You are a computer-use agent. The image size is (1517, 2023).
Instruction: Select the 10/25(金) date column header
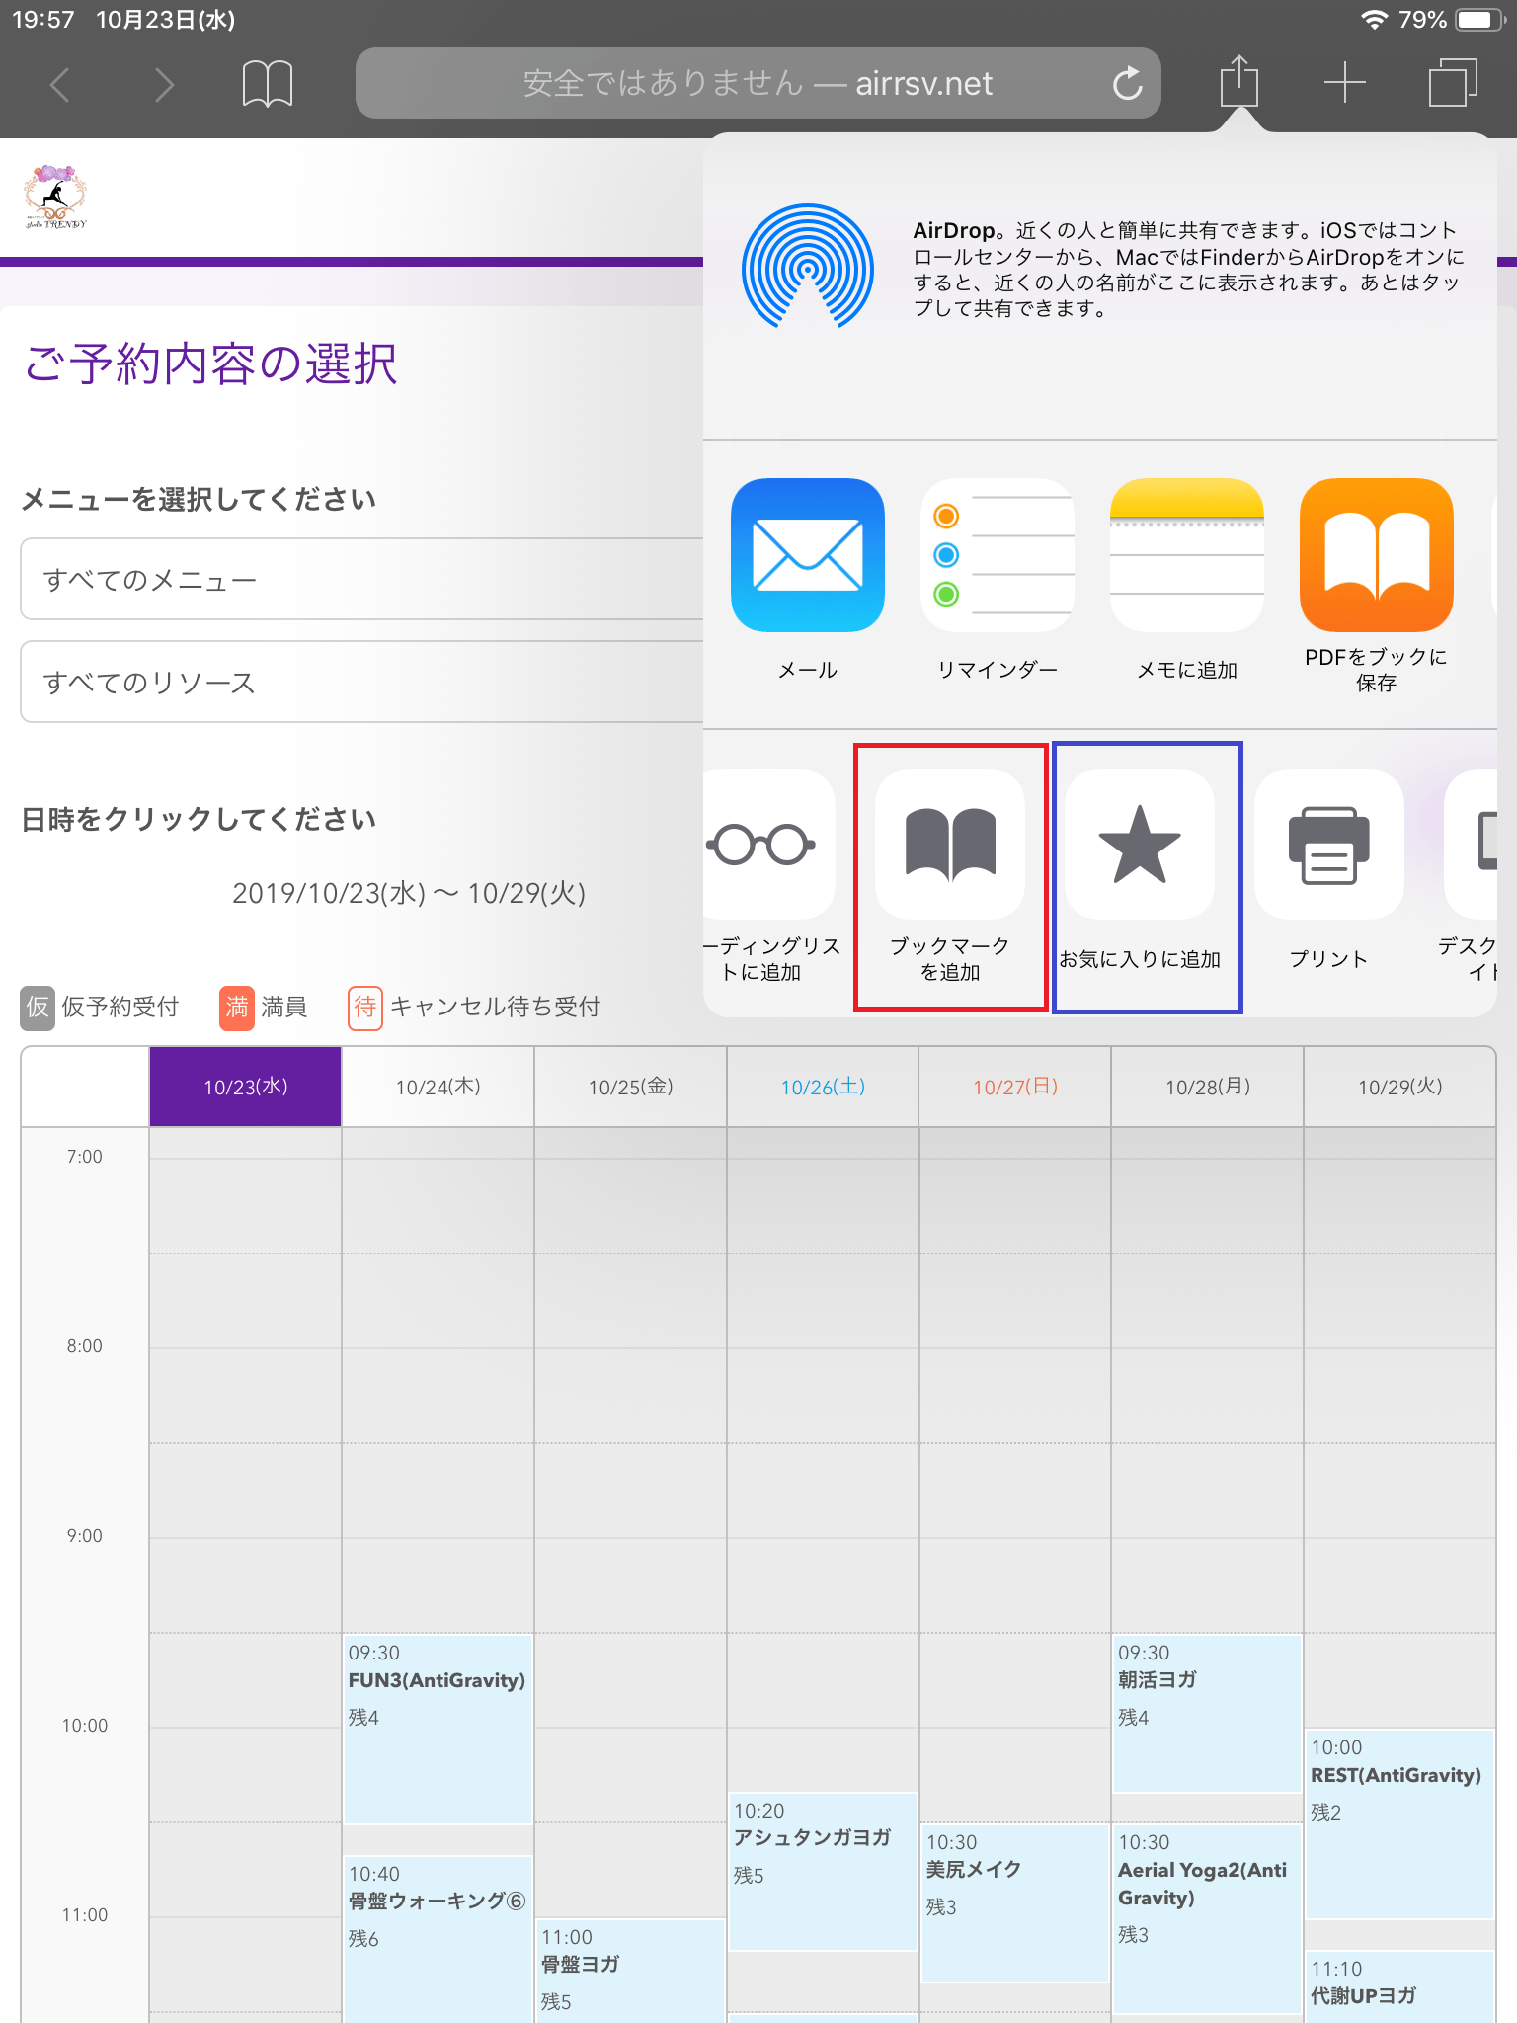631,1087
